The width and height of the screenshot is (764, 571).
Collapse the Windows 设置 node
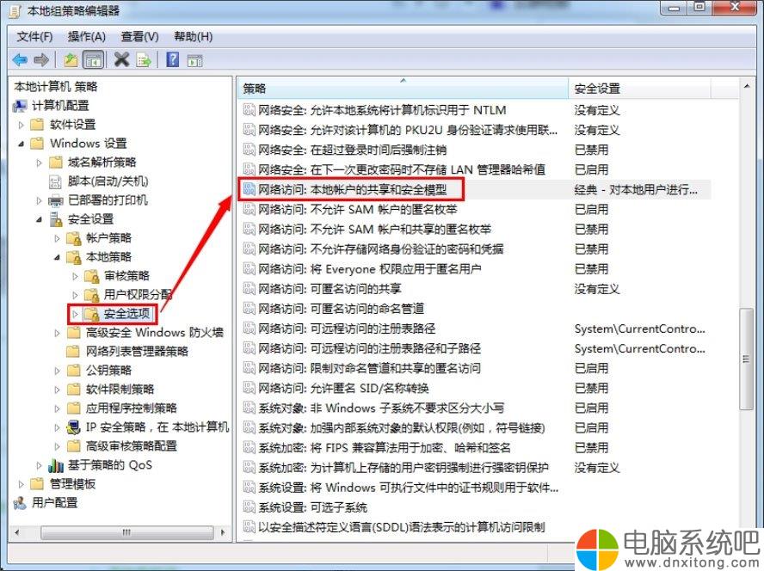point(21,144)
